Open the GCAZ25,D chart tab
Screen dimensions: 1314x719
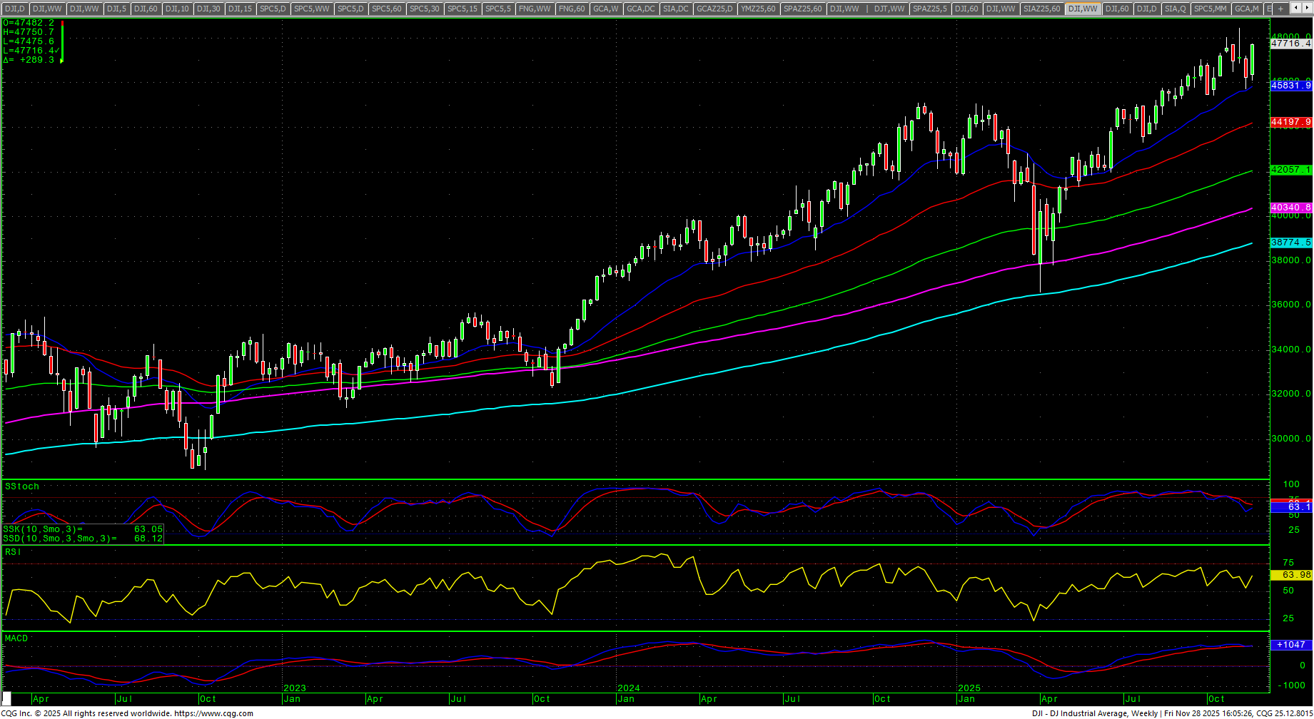pyautogui.click(x=714, y=9)
